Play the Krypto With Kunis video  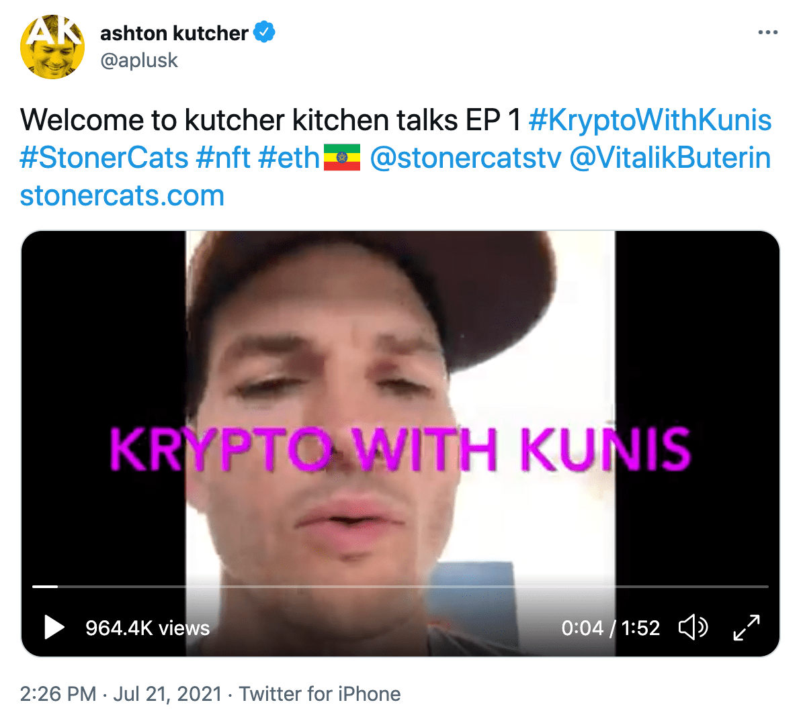tap(54, 627)
